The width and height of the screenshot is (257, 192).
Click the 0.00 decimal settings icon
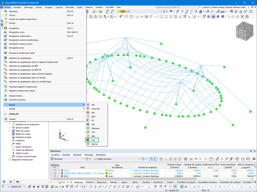pyautogui.click(x=248, y=159)
